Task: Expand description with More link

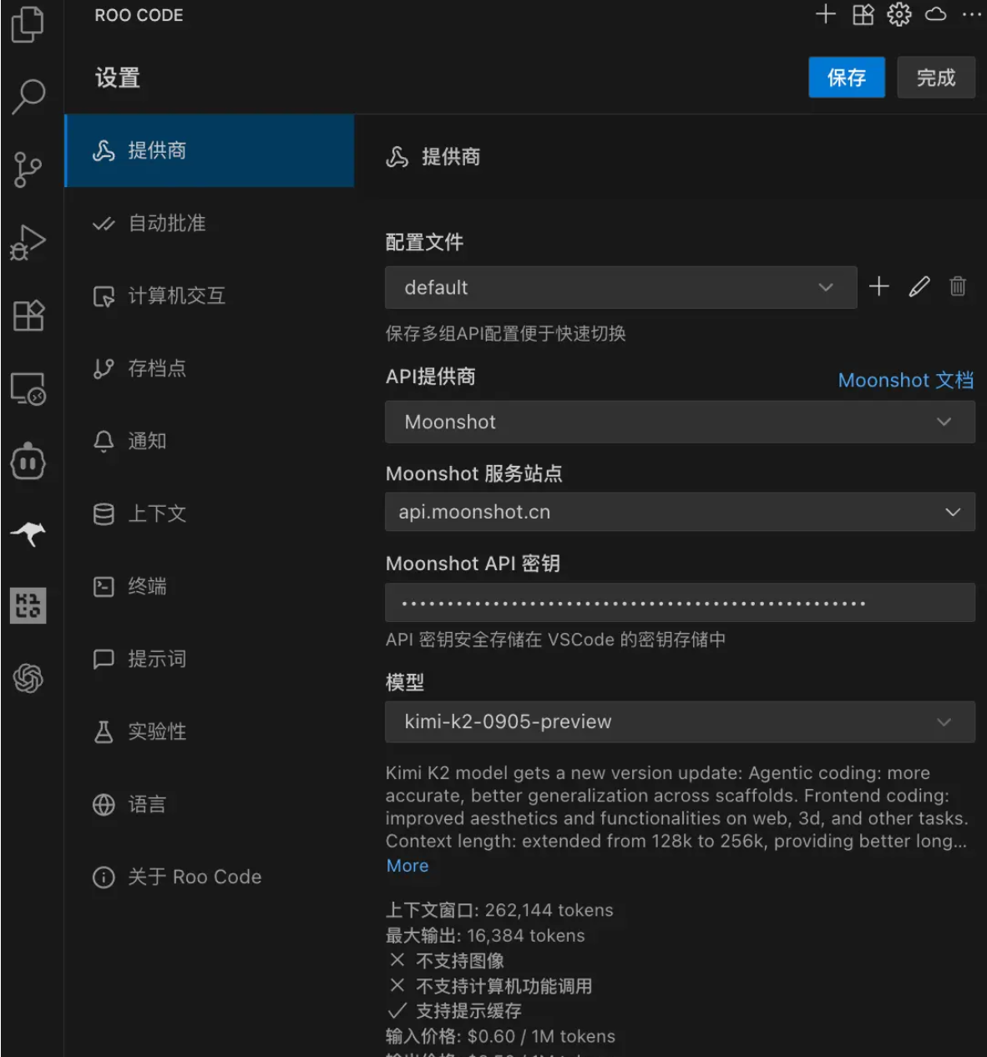Action: point(407,866)
